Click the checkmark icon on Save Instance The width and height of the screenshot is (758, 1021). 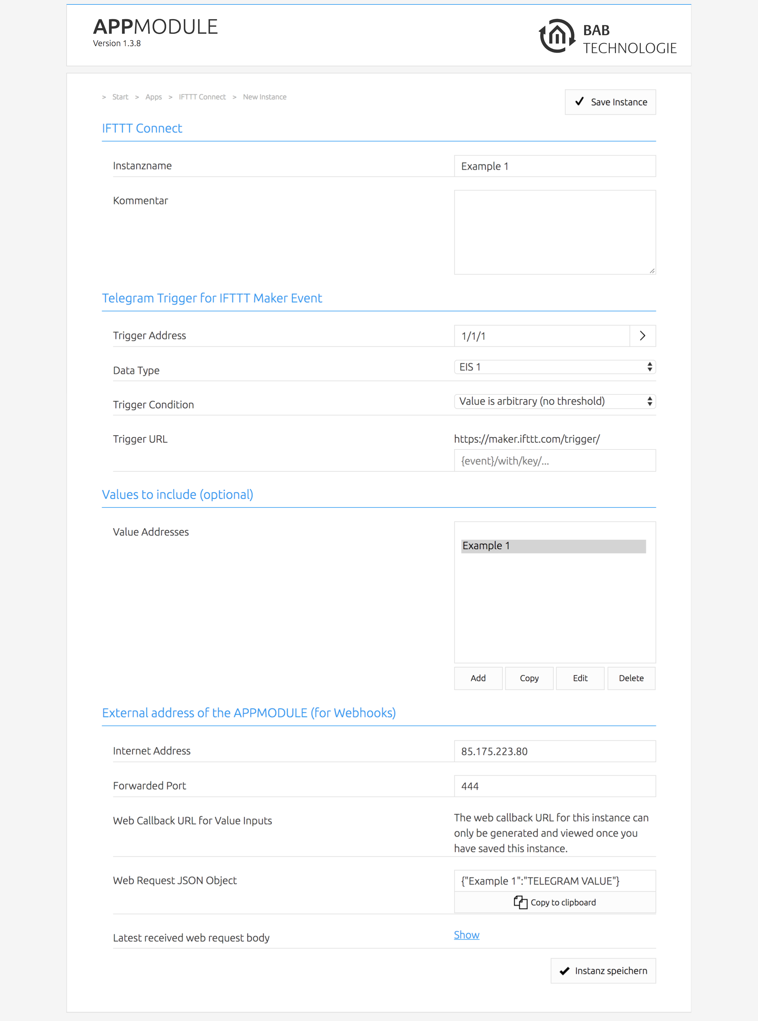coord(579,101)
